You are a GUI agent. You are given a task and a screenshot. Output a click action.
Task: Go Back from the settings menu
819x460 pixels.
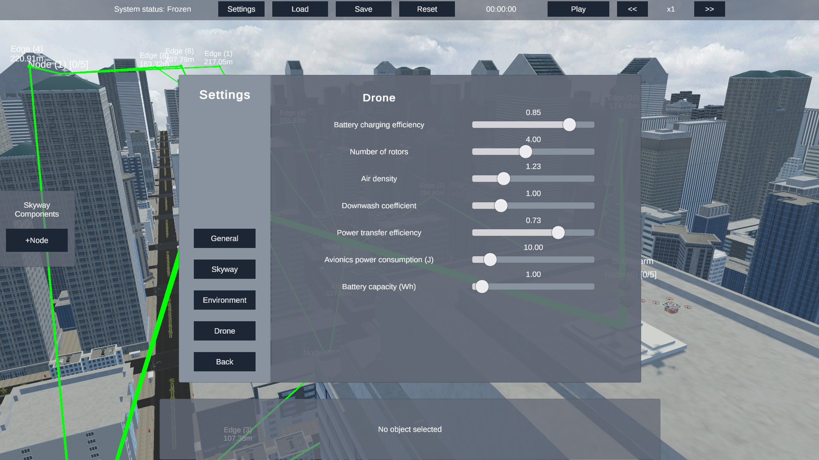click(x=224, y=361)
